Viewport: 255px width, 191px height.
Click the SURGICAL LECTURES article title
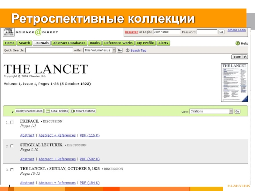tap(42, 145)
